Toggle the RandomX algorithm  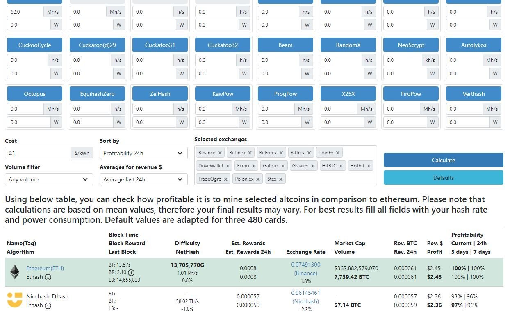[x=348, y=45]
